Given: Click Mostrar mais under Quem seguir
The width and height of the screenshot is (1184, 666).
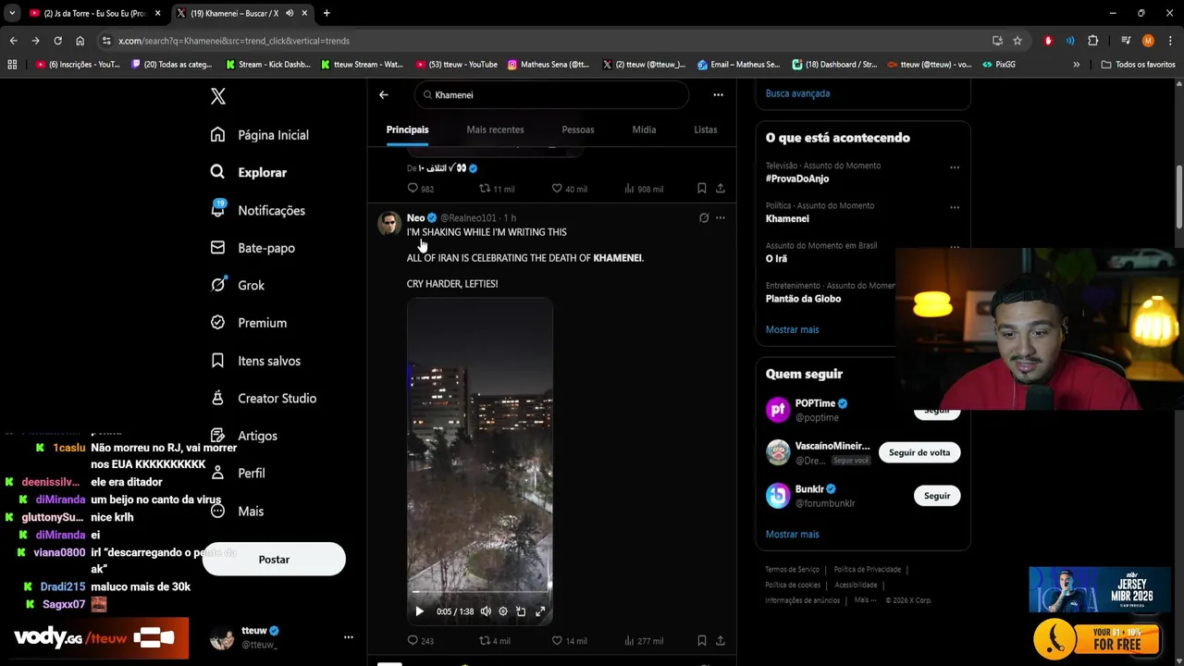Looking at the screenshot, I should coord(792,534).
